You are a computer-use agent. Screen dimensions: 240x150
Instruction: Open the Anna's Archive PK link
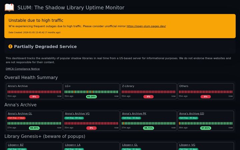click(x=134, y=114)
